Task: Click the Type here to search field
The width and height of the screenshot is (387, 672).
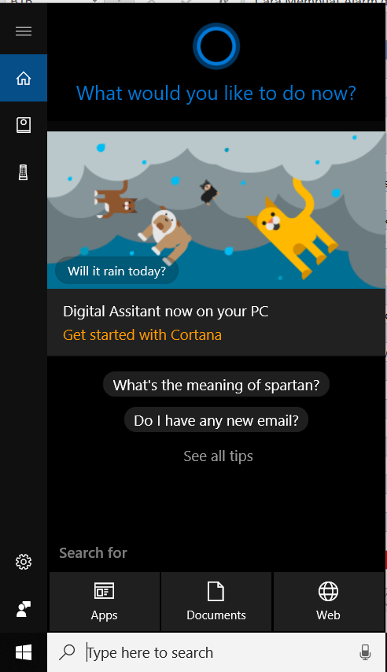Action: (x=216, y=652)
